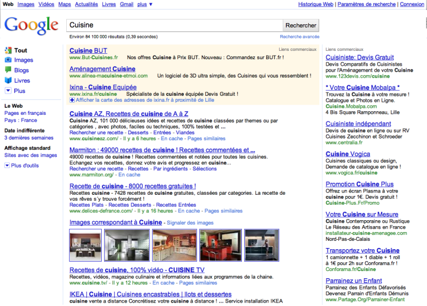Viewport: 427px width, 306px height.
Task: Click Desserts sitelink under Cuisine AZ
Action: pos(138,133)
